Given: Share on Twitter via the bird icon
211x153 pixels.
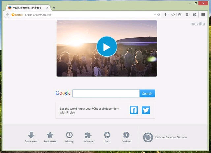Looking at the screenshot, I should pyautogui.click(x=146, y=110).
